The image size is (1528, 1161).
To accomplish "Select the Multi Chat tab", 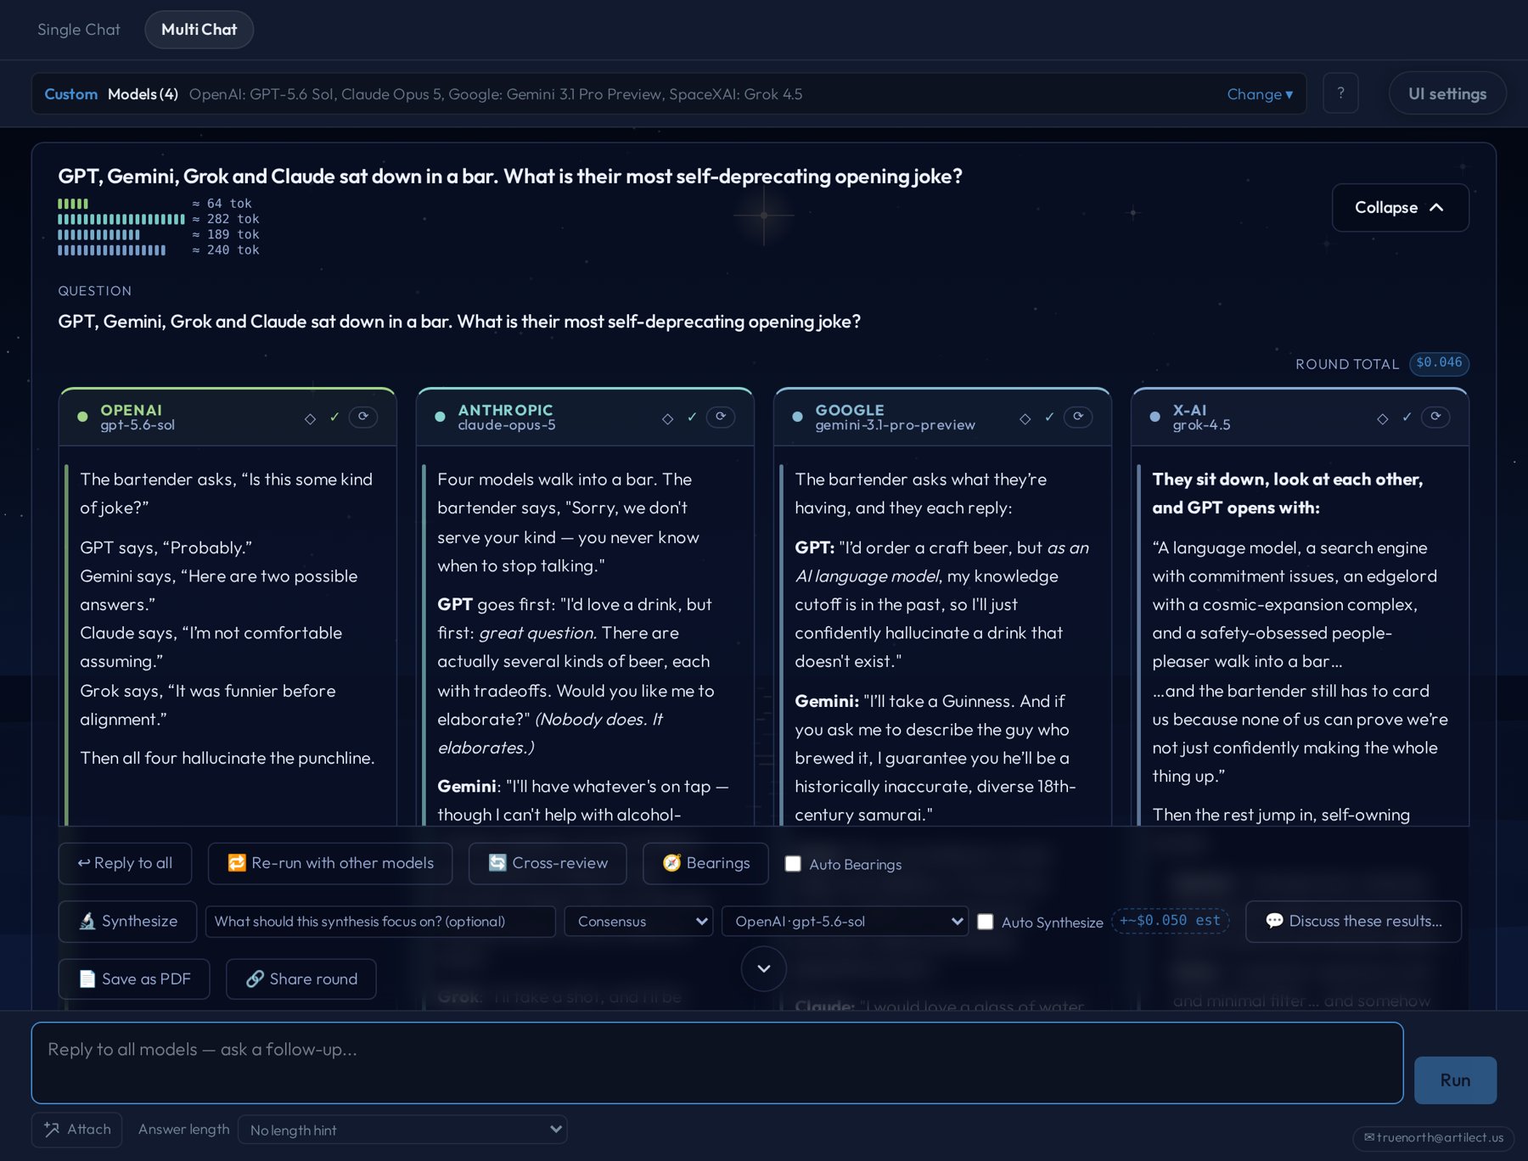I will pyautogui.click(x=199, y=30).
